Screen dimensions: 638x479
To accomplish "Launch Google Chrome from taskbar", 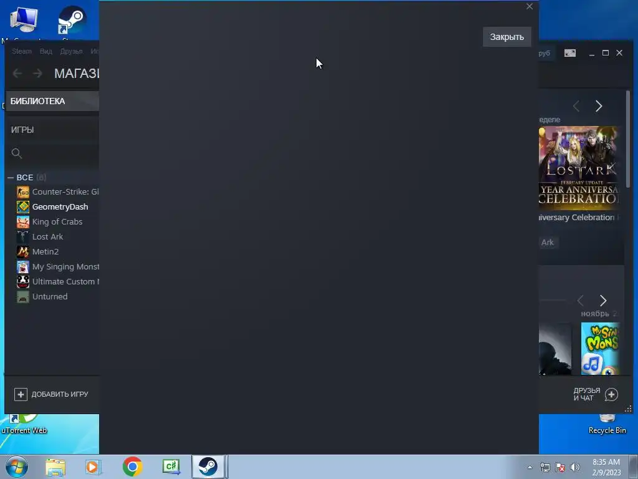I will pyautogui.click(x=132, y=467).
